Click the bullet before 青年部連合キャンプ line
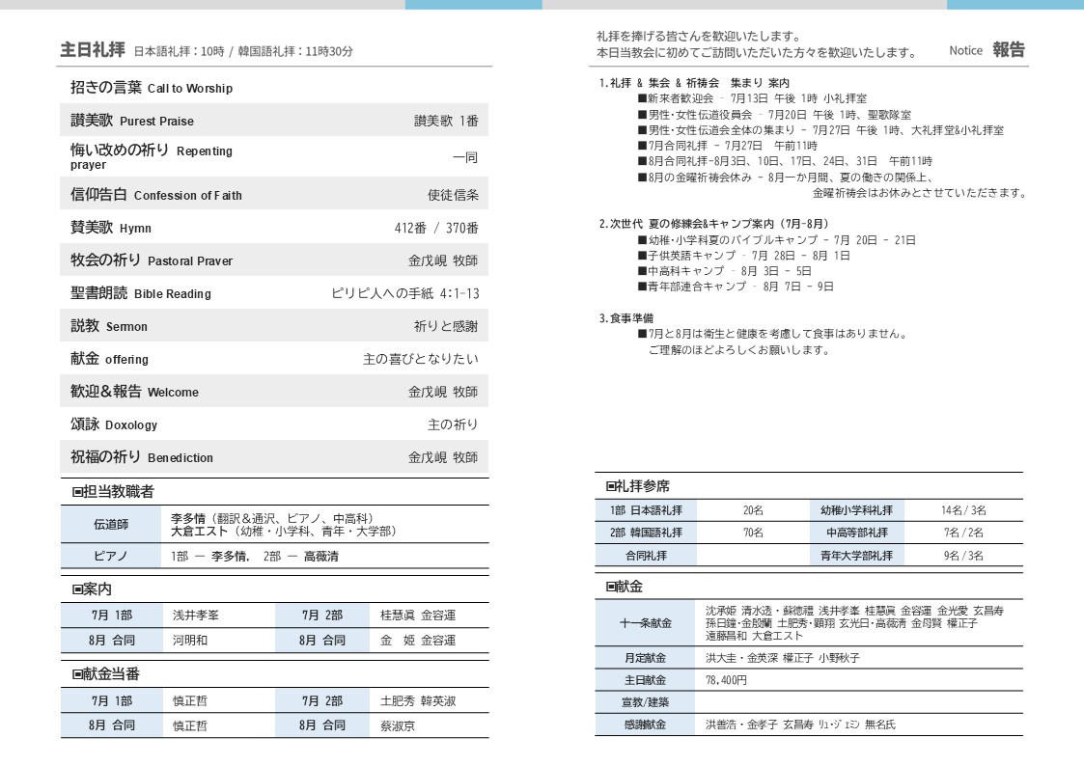The width and height of the screenshot is (1084, 766). coord(642,287)
